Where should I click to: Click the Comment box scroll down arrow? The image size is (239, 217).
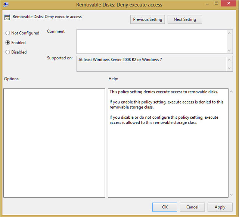(229, 50)
